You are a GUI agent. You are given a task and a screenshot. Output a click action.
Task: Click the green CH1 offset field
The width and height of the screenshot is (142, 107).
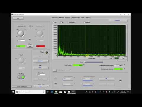pos(21,46)
